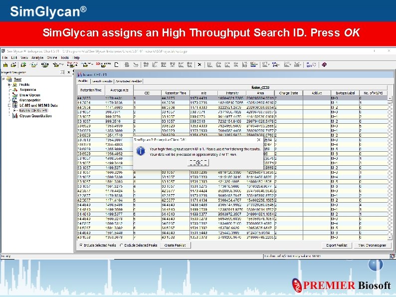Click the Area column header
Image resolution: width=396 pixels, height=297 pixels.
click(x=260, y=93)
